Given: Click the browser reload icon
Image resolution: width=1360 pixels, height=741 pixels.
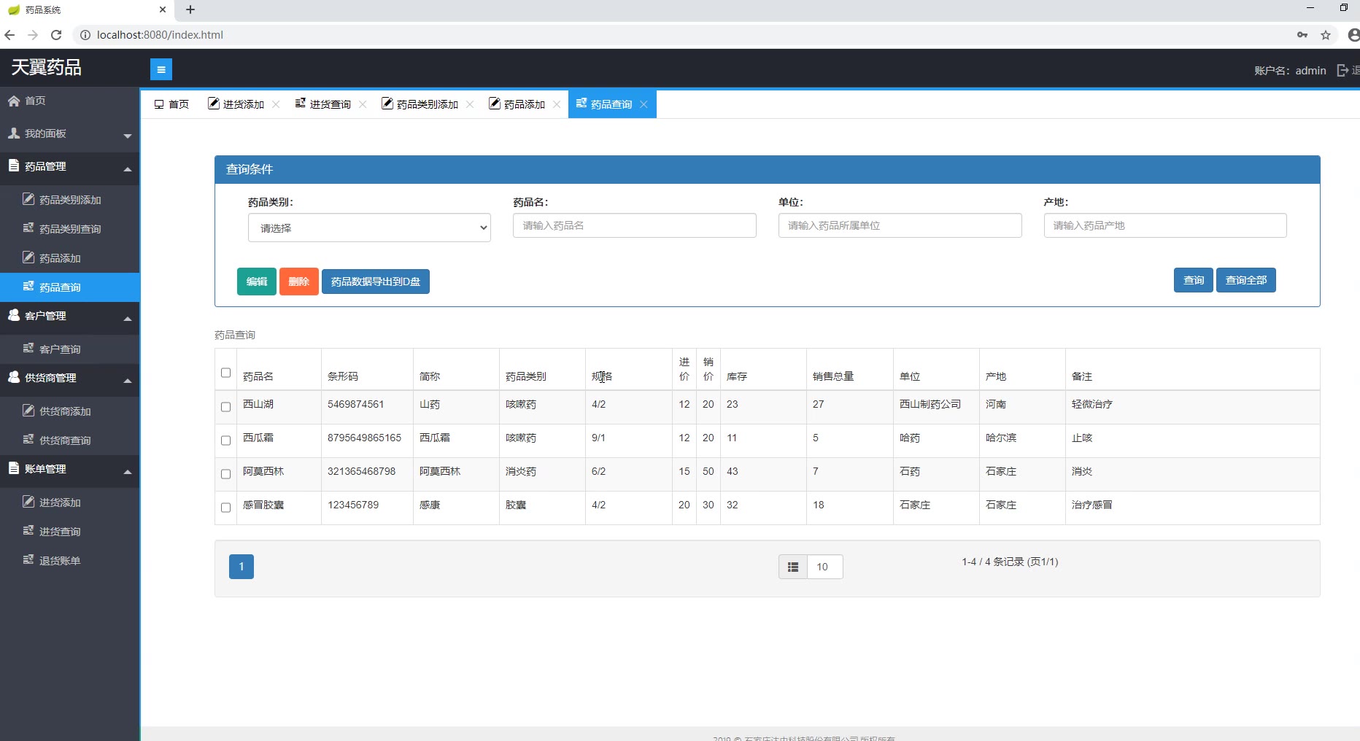Looking at the screenshot, I should point(56,34).
